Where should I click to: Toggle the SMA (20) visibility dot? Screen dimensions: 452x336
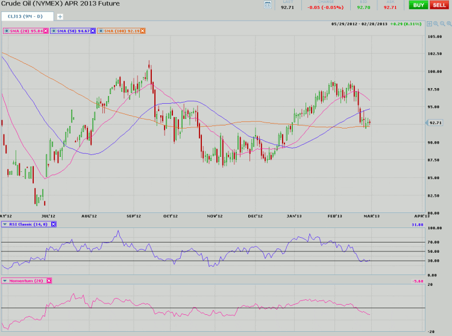pyautogui.click(x=6, y=30)
